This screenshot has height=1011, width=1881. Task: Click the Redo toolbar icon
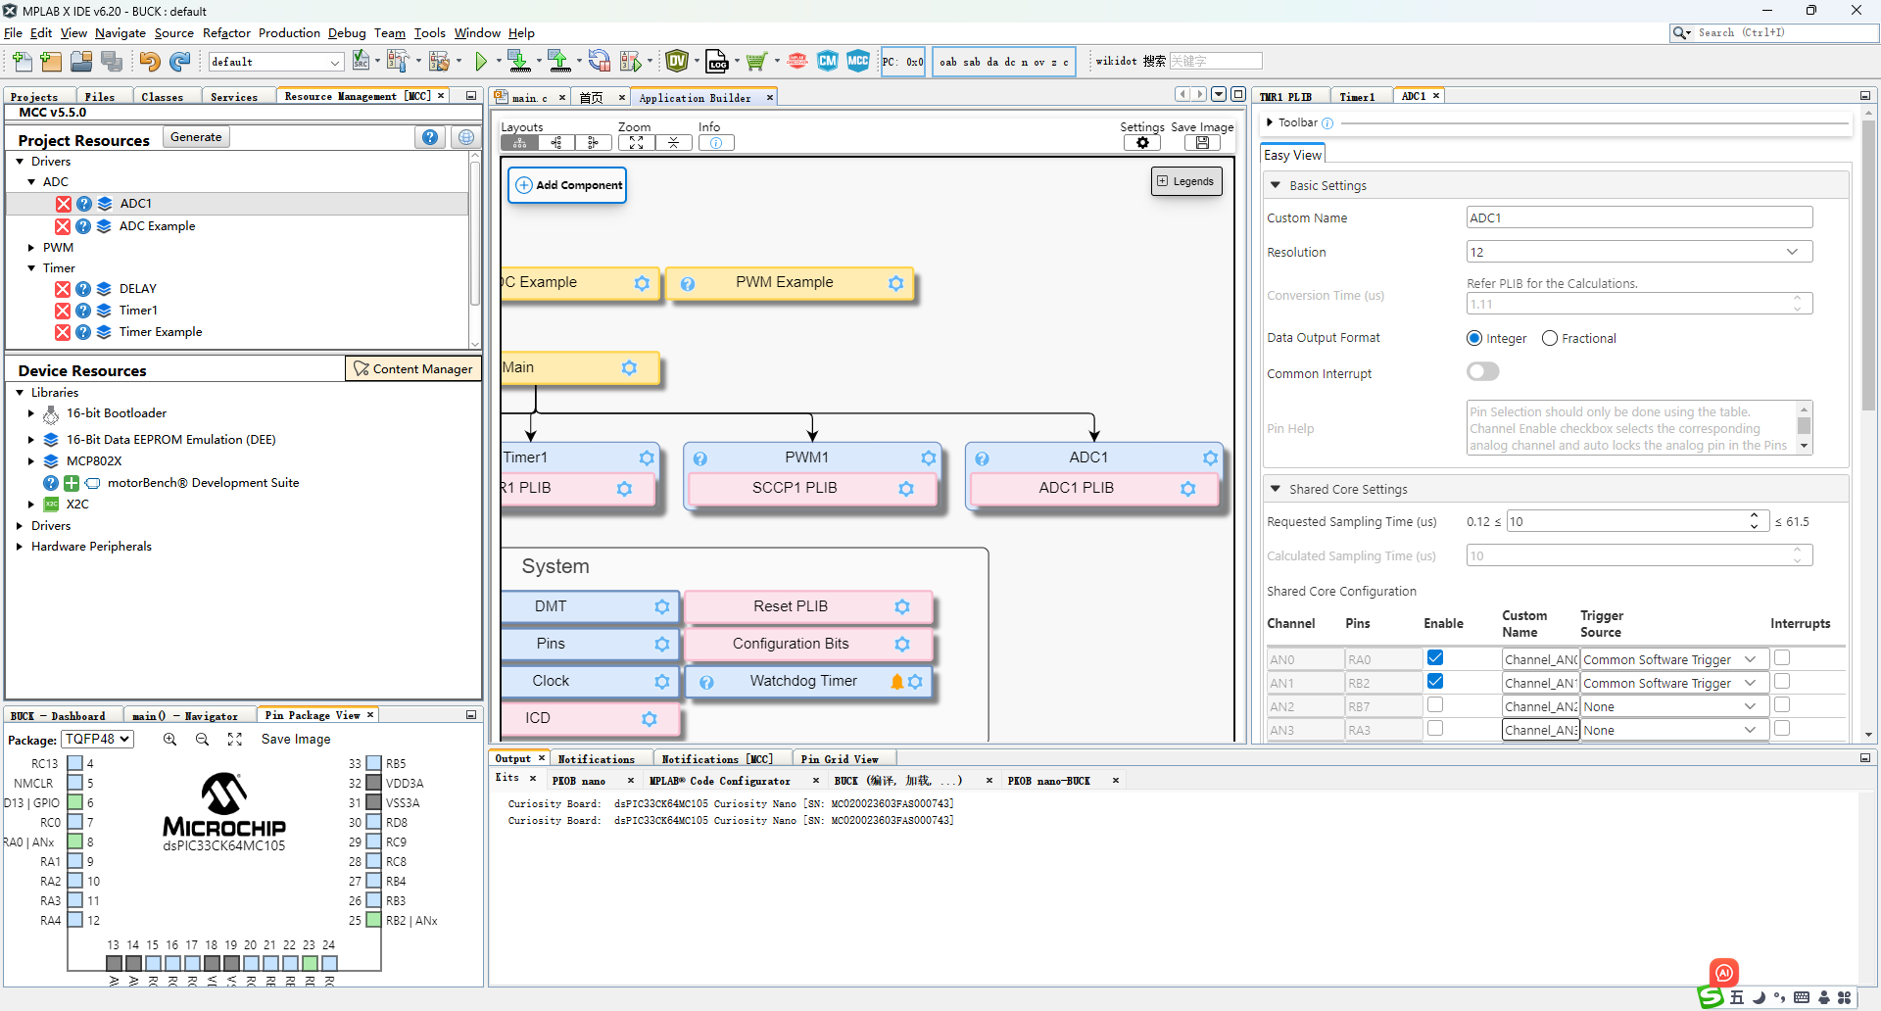(x=179, y=62)
